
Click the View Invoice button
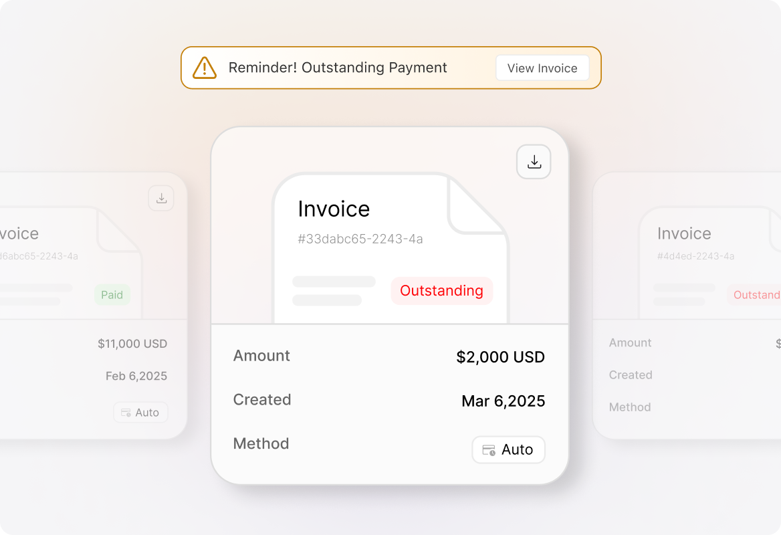click(542, 68)
